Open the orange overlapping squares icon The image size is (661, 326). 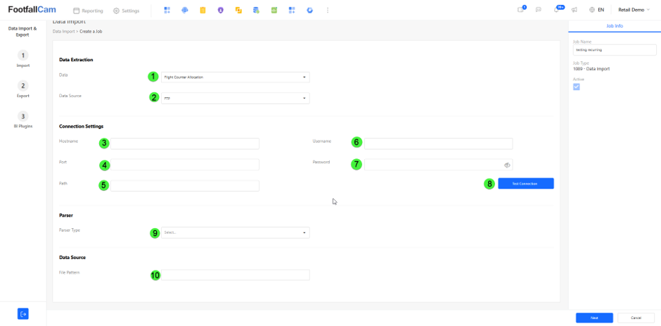click(x=238, y=11)
